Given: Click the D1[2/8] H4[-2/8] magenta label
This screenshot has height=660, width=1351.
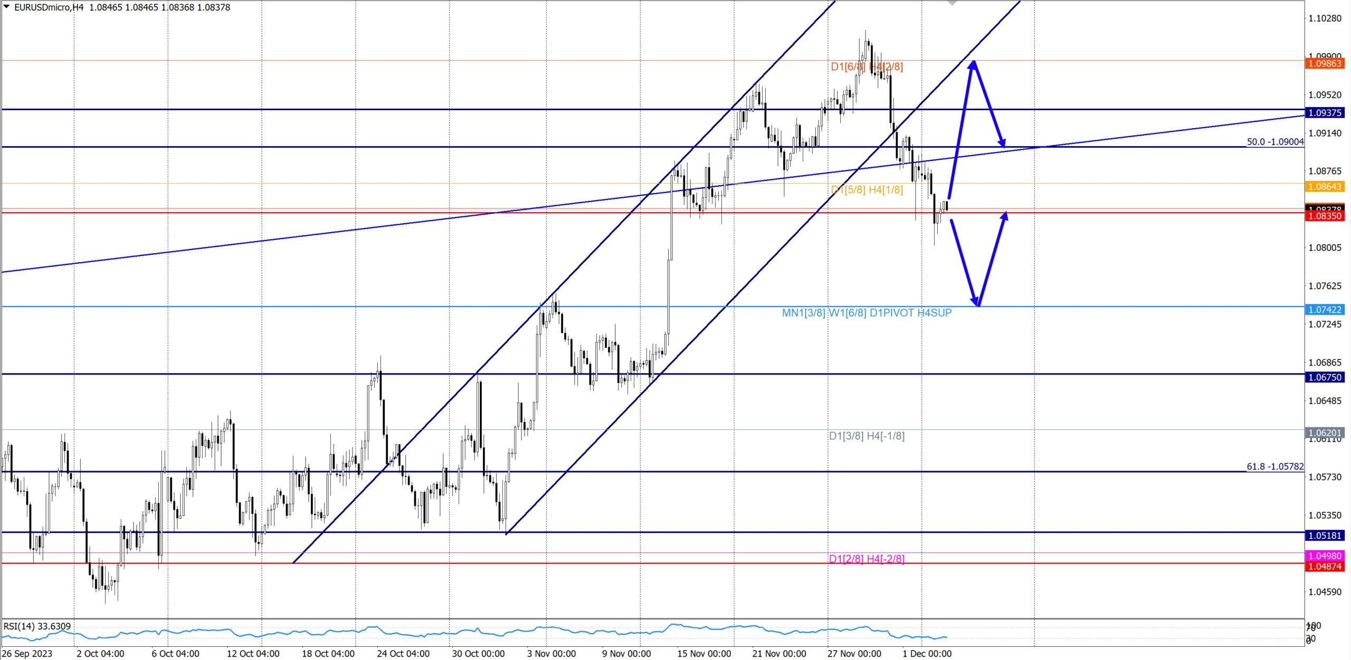Looking at the screenshot, I should point(867,559).
